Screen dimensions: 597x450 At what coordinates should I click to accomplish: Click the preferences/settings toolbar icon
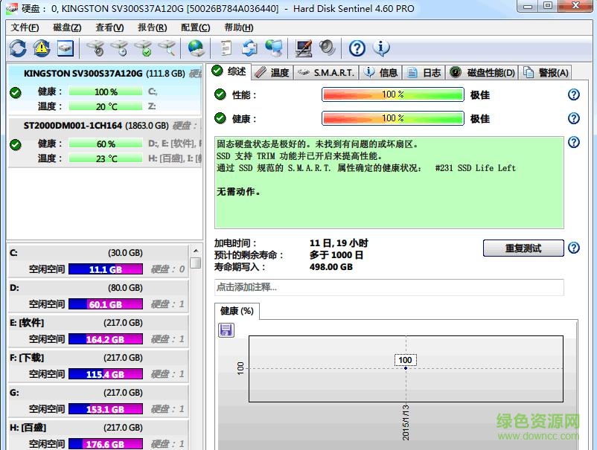[303, 48]
